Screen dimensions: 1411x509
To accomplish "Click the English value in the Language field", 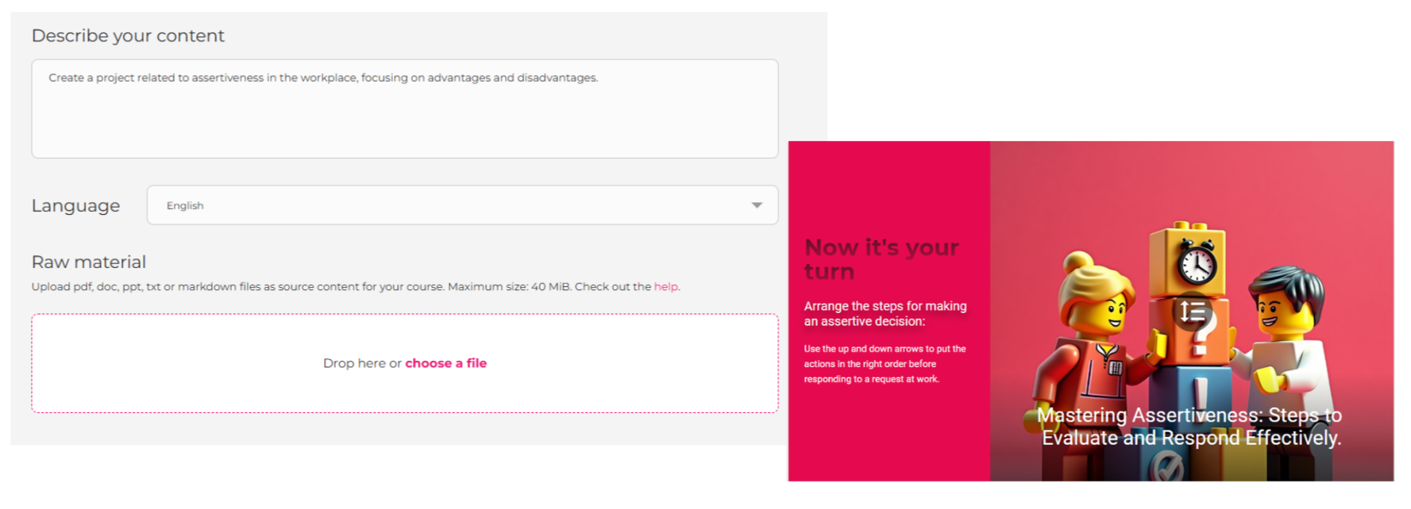I will point(185,205).
